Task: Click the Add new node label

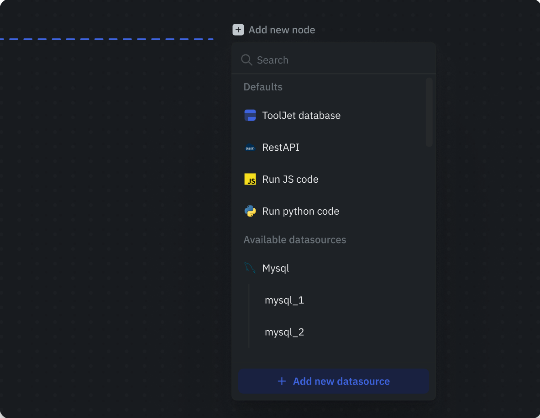Action: (x=282, y=30)
